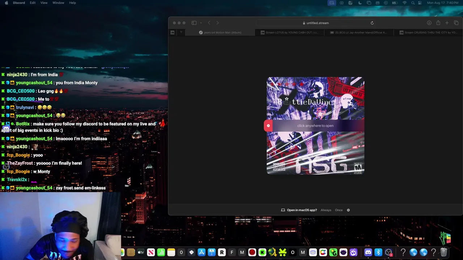Open the Apple menu
This screenshot has height=260, width=463.
tap(6, 3)
